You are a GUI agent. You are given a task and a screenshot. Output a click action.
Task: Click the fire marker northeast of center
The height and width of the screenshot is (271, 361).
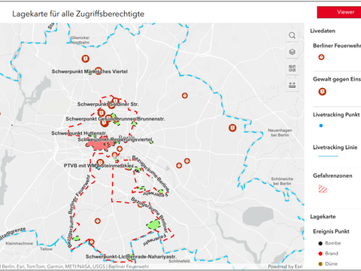(x=185, y=96)
